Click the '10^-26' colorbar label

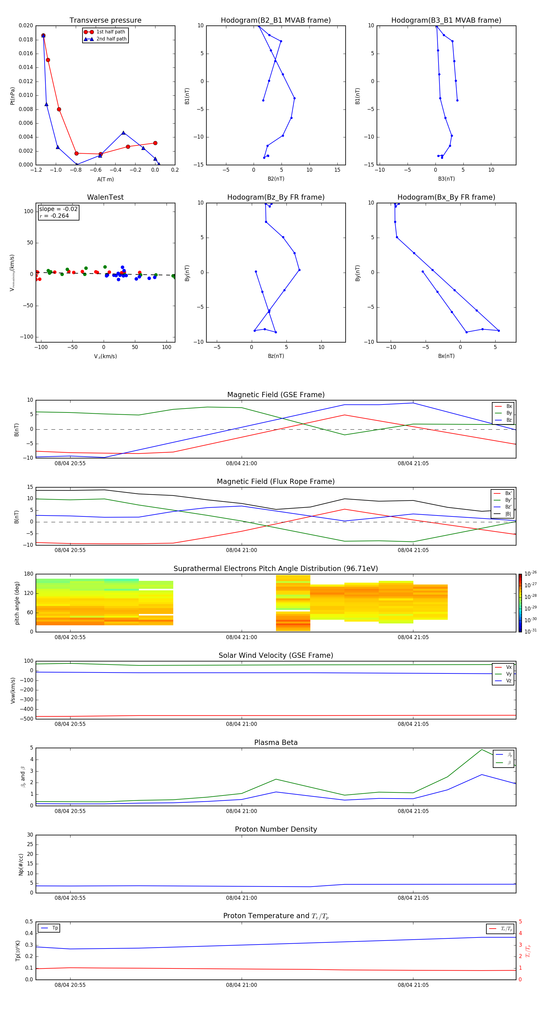(x=531, y=573)
